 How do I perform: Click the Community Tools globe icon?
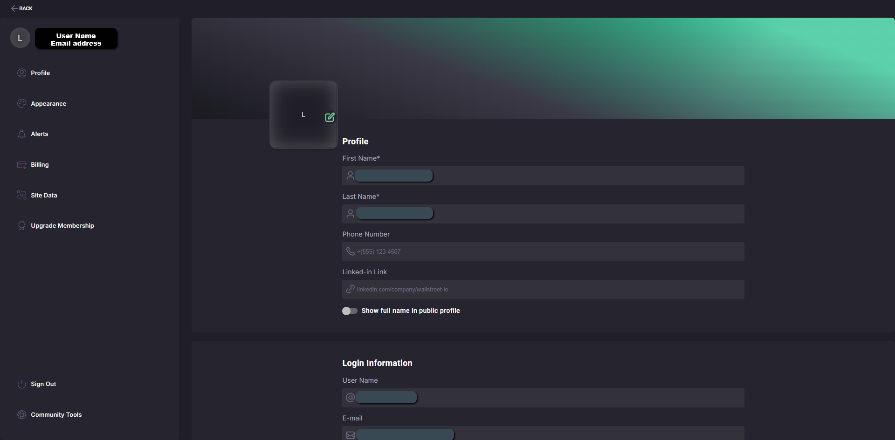click(x=21, y=415)
